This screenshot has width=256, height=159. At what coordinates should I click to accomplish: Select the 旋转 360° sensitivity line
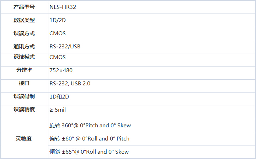pos(90,125)
